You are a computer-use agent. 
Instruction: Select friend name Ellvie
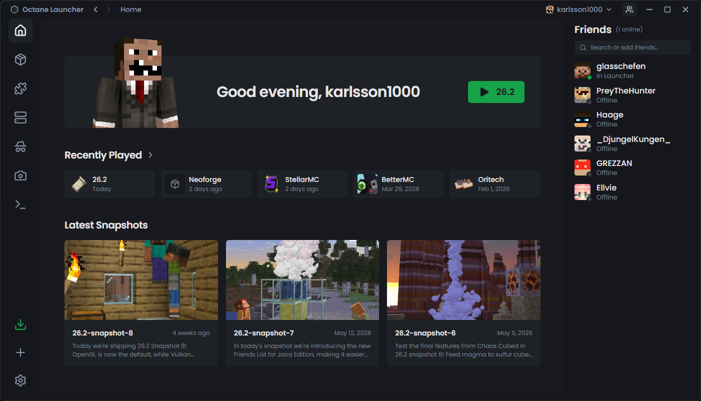[606, 187]
